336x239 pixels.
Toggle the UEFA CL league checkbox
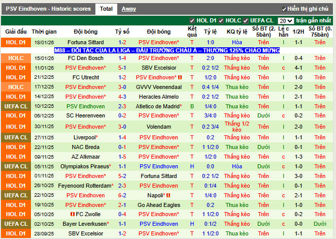[246, 21]
